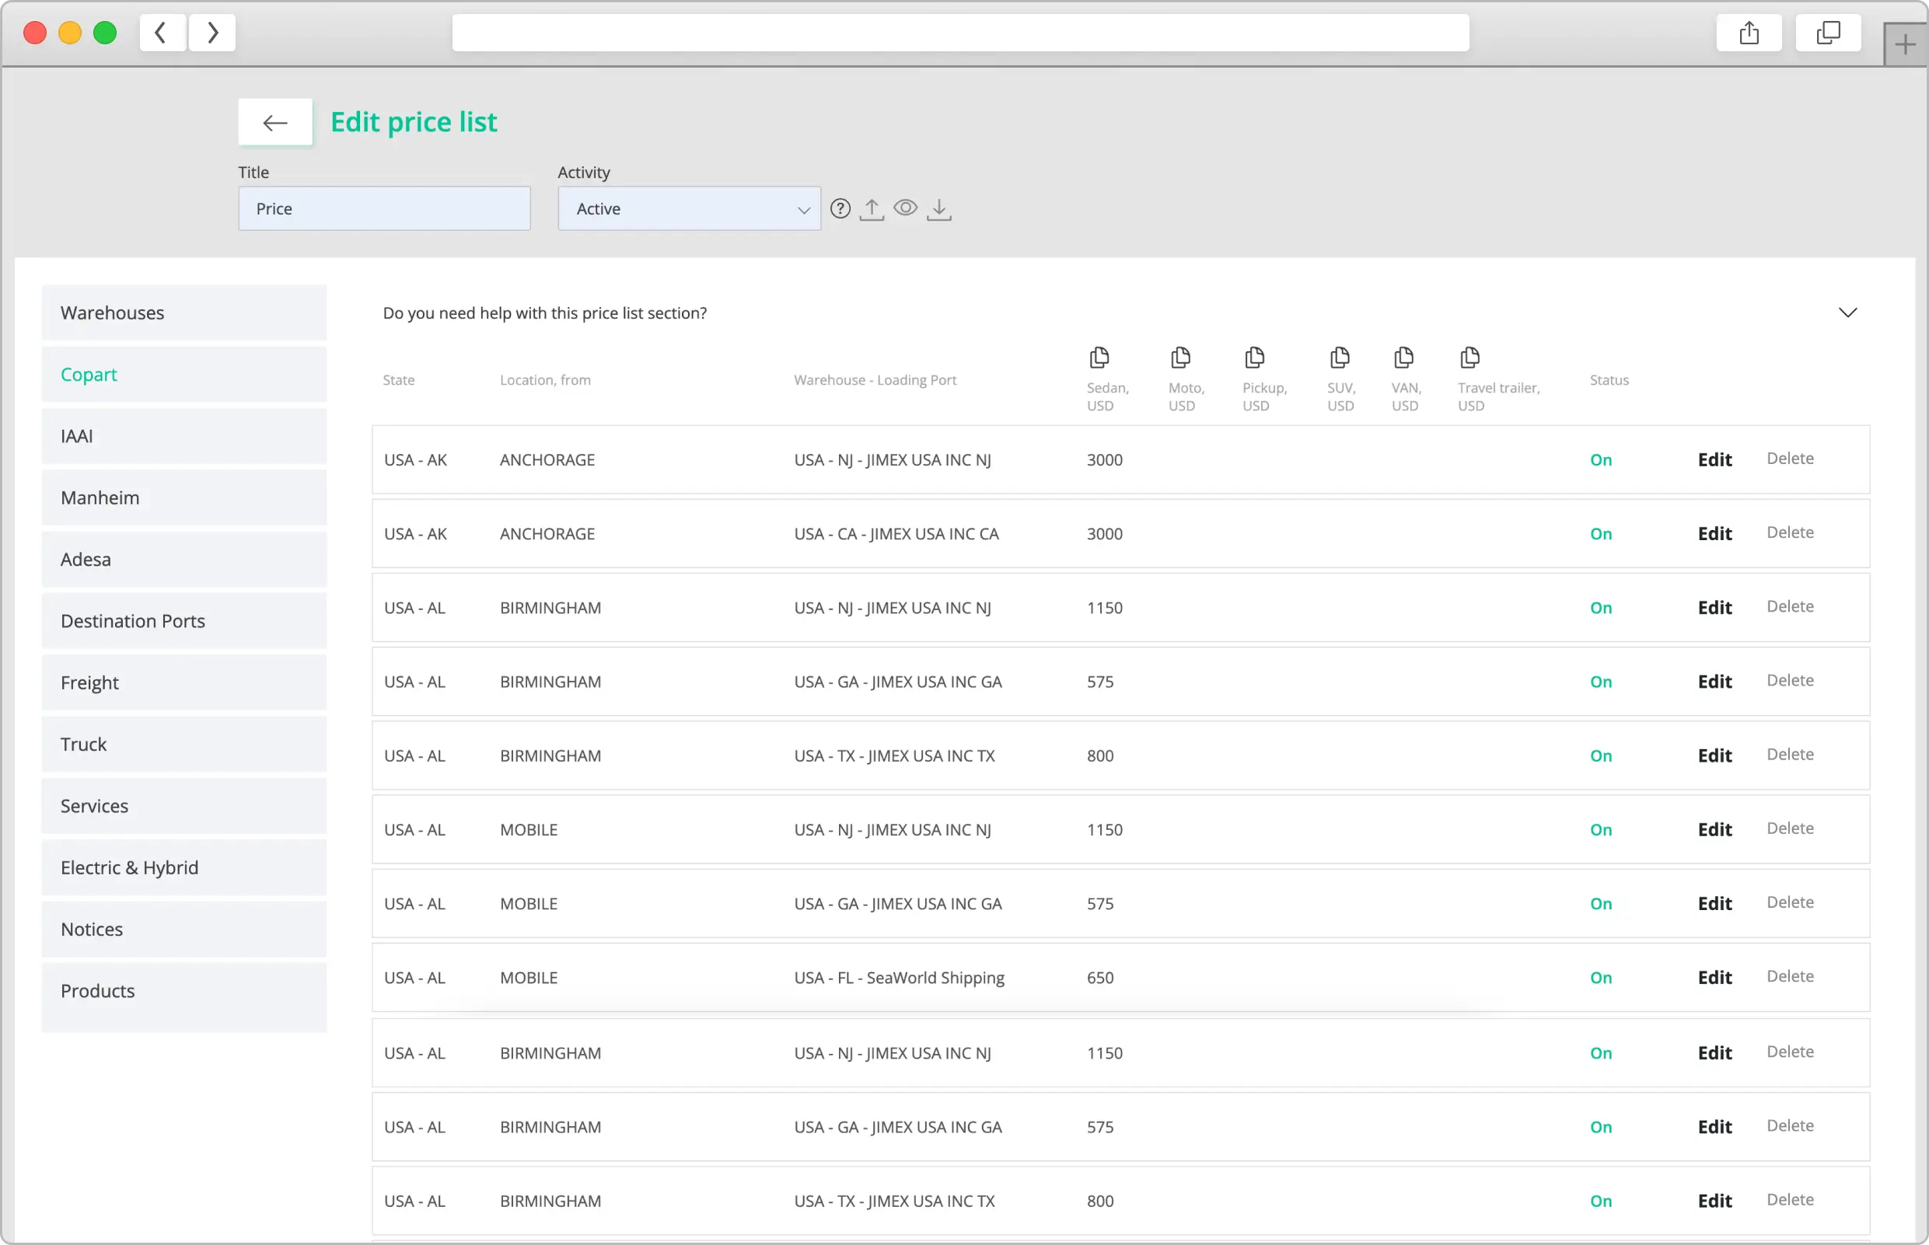Copy the Sedan, USD column values icon
Image resolution: width=1929 pixels, height=1245 pixels.
tap(1099, 357)
